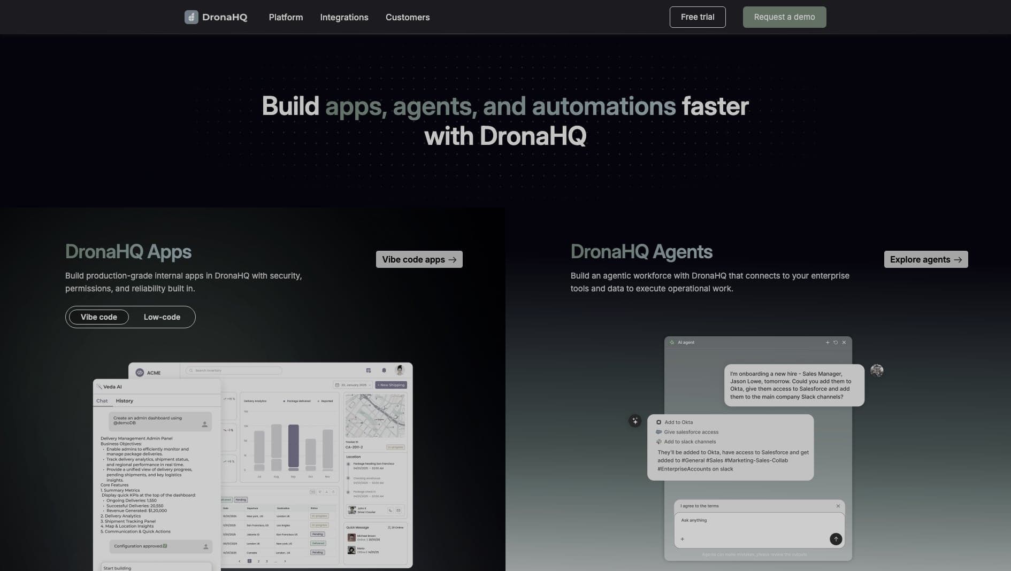This screenshot has height=571, width=1011.
Task: Send the message with the arrow button
Action: tap(836, 539)
